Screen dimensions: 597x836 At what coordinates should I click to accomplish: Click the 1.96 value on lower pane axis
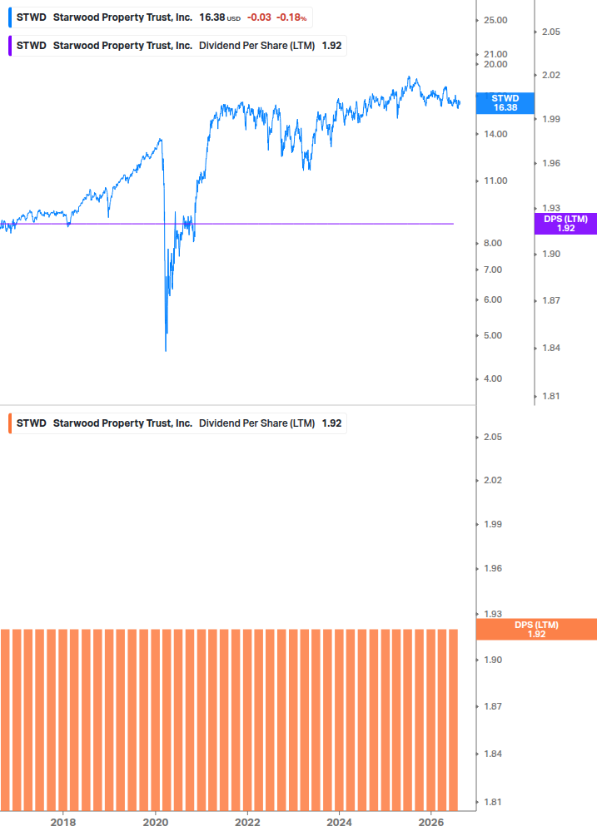click(x=492, y=568)
